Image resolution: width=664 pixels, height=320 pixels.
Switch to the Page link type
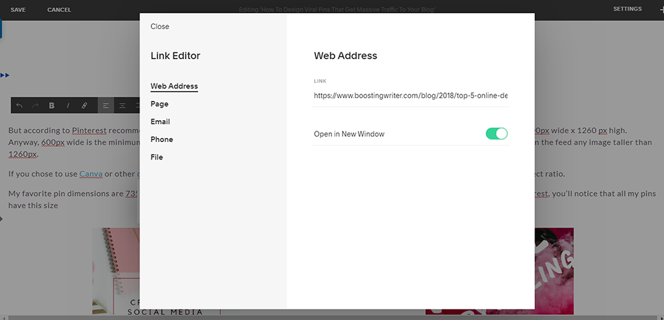click(159, 104)
